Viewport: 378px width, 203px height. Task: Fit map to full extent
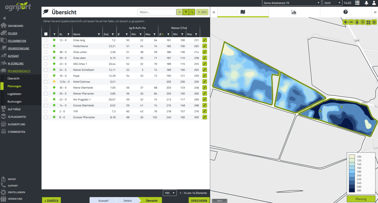point(368,22)
